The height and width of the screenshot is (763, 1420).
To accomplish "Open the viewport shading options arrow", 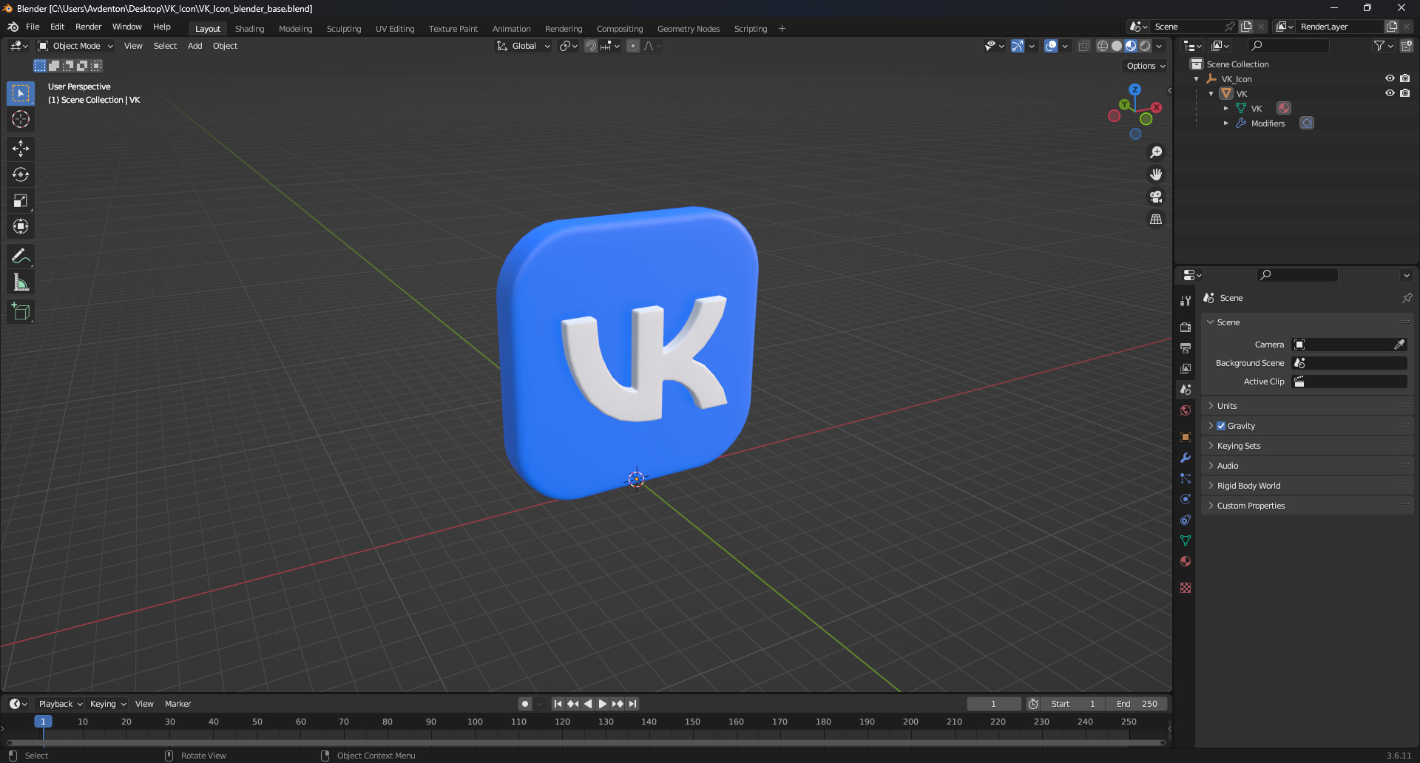I will click(1159, 46).
